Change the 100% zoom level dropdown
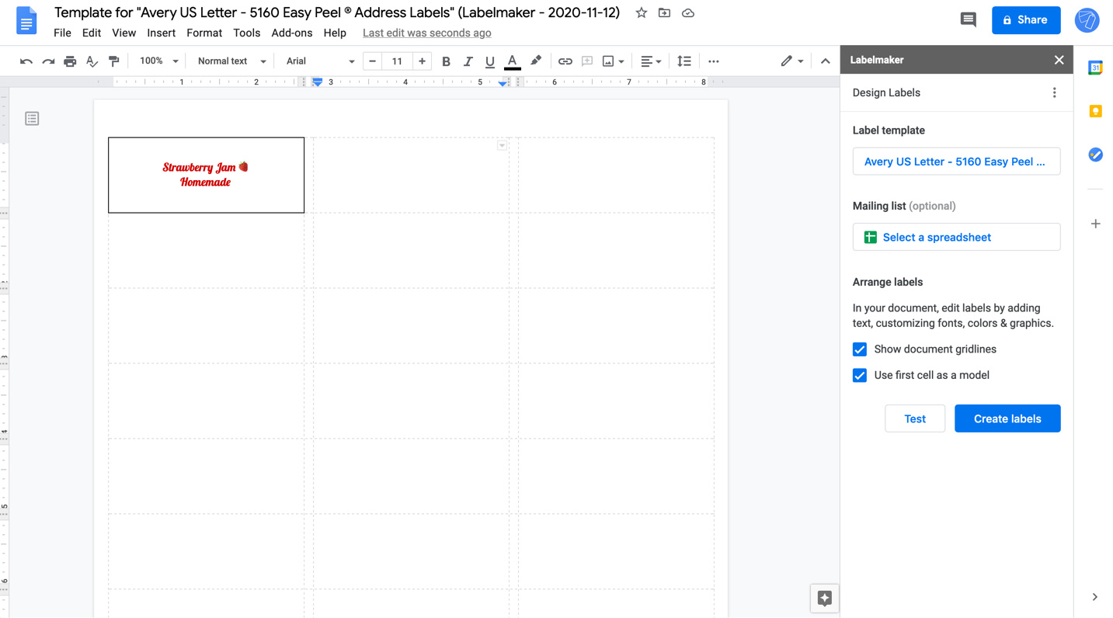The height and width of the screenshot is (618, 1113). point(158,61)
